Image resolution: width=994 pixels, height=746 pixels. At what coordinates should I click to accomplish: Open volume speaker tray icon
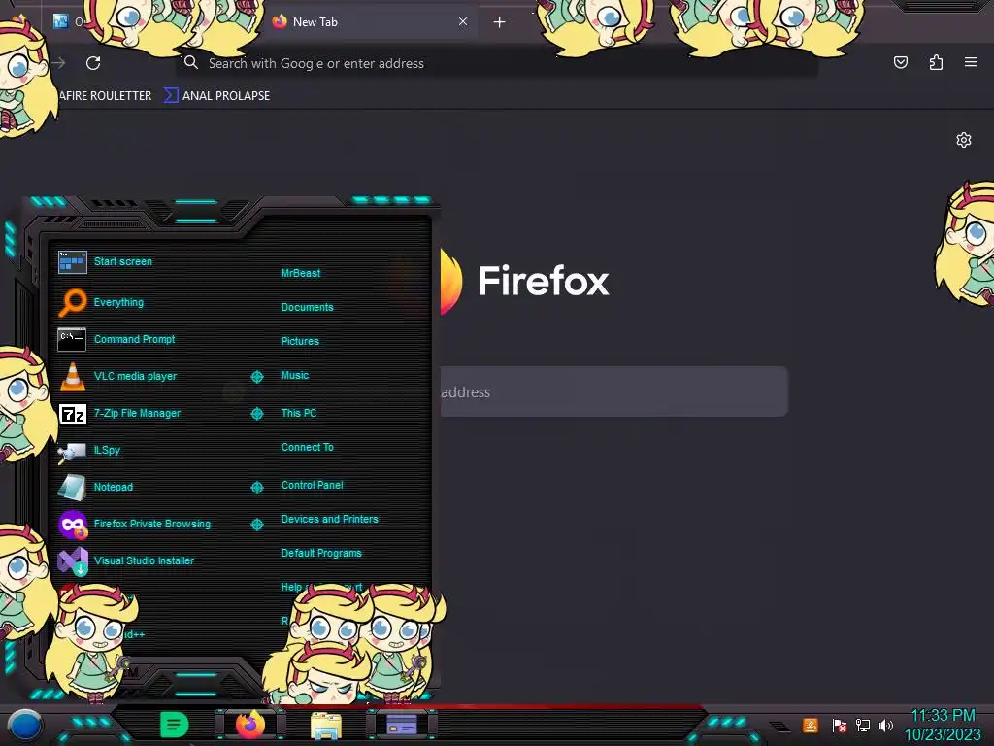click(x=885, y=725)
